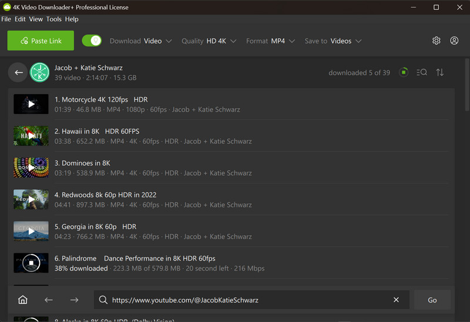Expand the Download Video dropdown
Image resolution: width=470 pixels, height=322 pixels.
click(x=141, y=41)
